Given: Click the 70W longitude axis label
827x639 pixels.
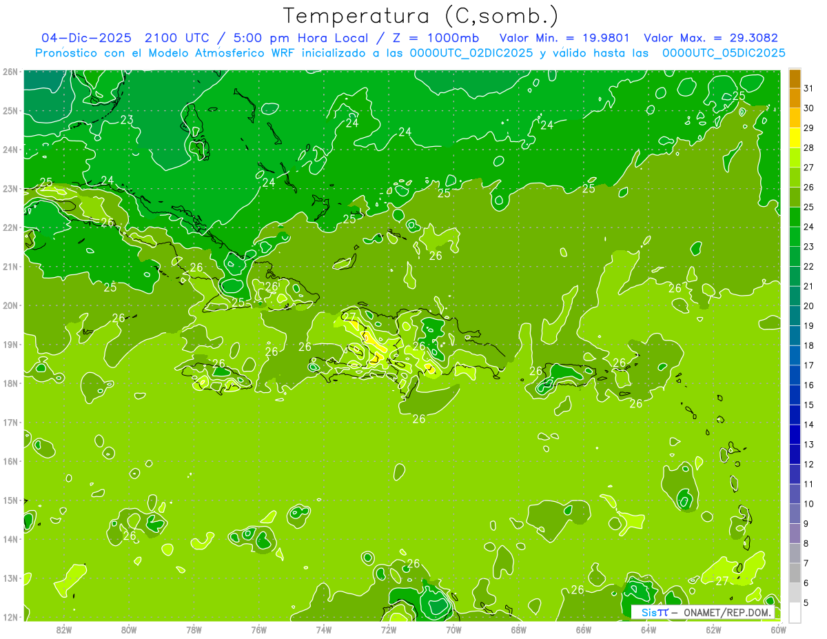Looking at the screenshot, I should (453, 629).
